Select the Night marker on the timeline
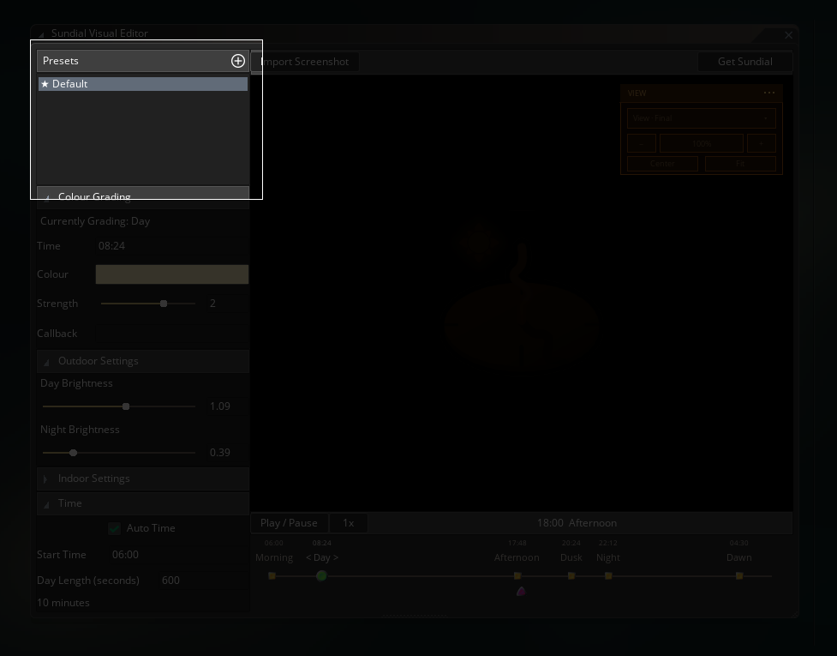Viewport: 837px width, 656px height. click(x=608, y=576)
